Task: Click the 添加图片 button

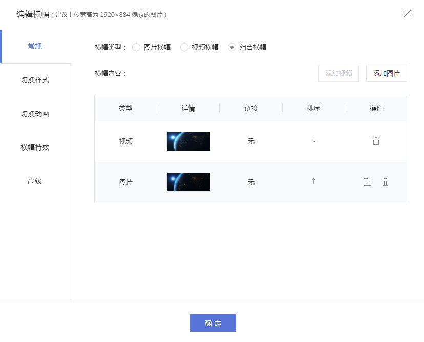Action: pyautogui.click(x=387, y=73)
